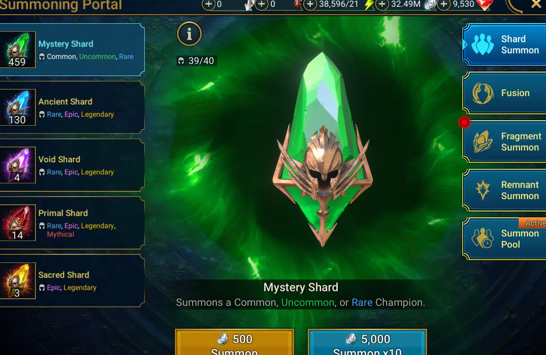
Task: Select the Mystery Shard icon
Action: pyautogui.click(x=18, y=50)
